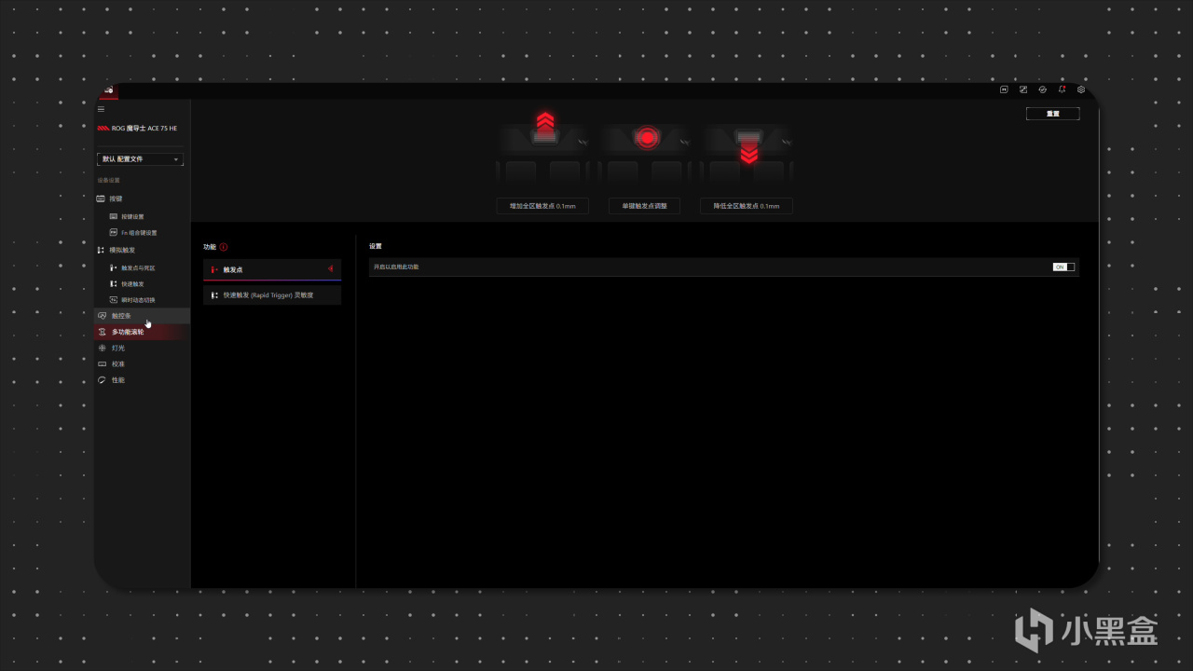Click 增加全区触发点 0.1mm button
The image size is (1193, 671).
point(542,206)
